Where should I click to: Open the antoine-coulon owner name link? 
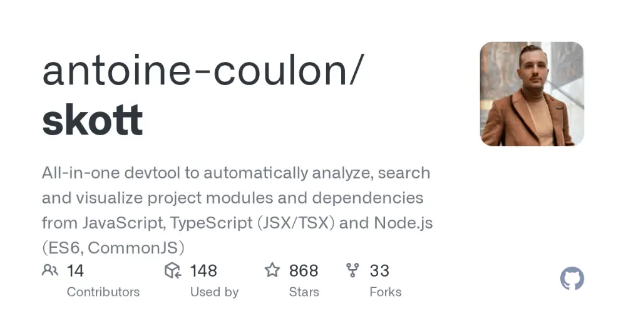click(x=203, y=72)
